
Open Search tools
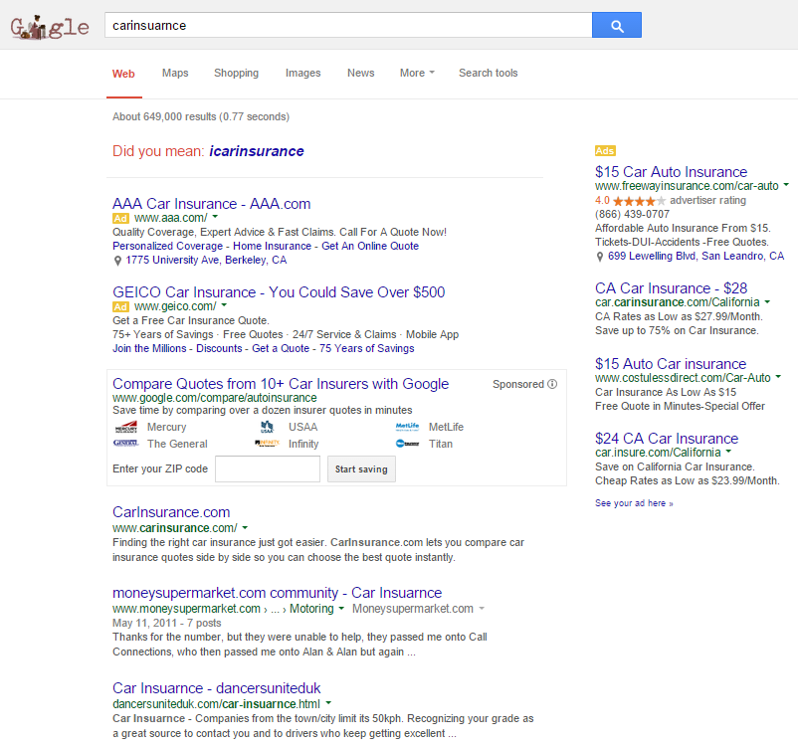(x=489, y=73)
